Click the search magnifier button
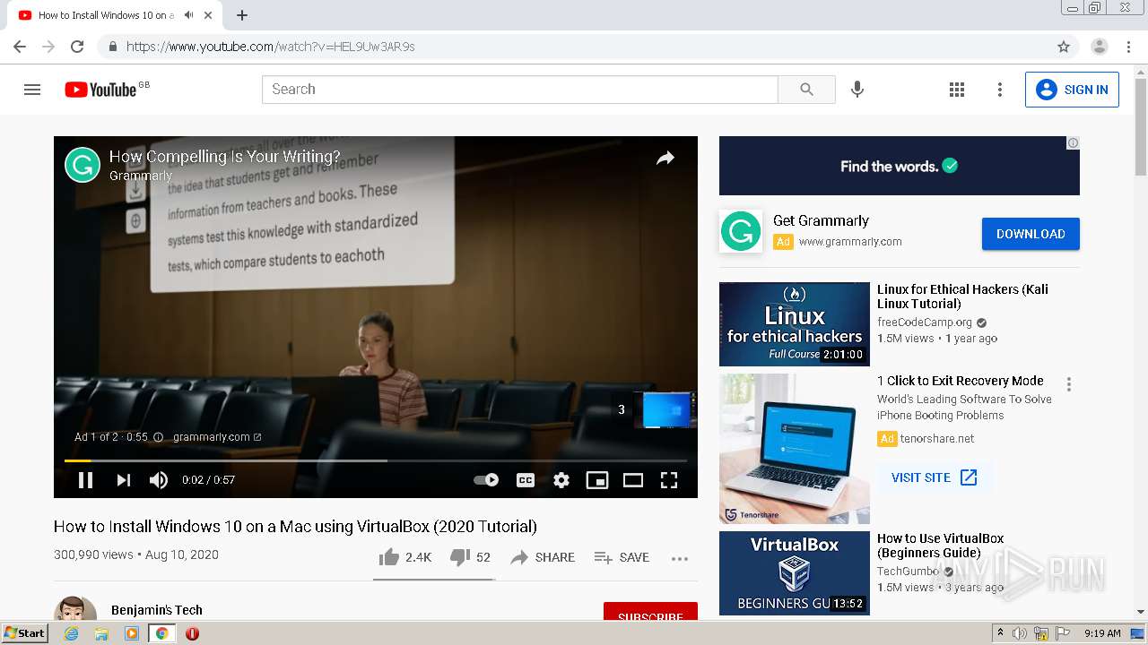Screen dimensions: 1148x645 click(806, 90)
